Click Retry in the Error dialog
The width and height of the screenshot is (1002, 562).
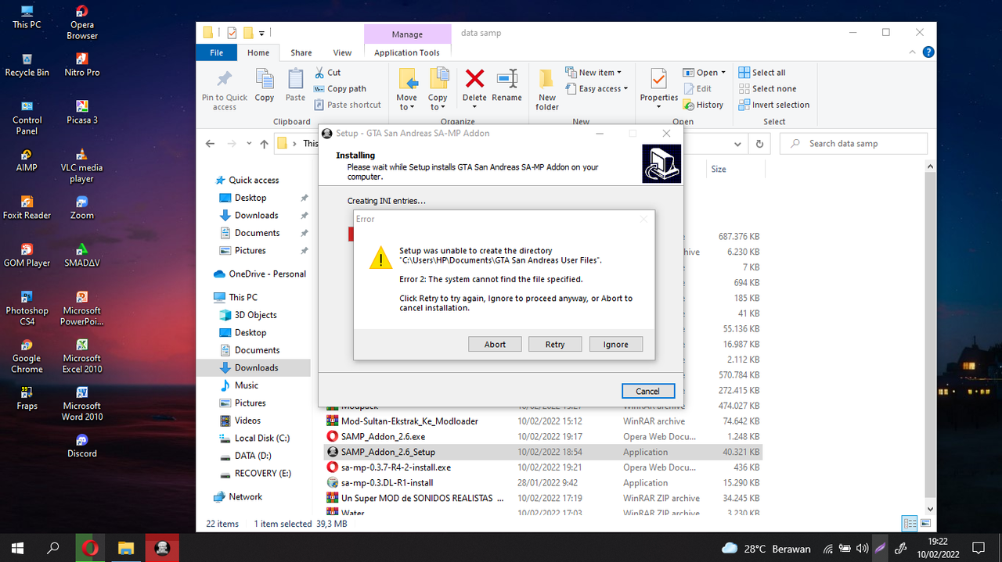coord(555,344)
